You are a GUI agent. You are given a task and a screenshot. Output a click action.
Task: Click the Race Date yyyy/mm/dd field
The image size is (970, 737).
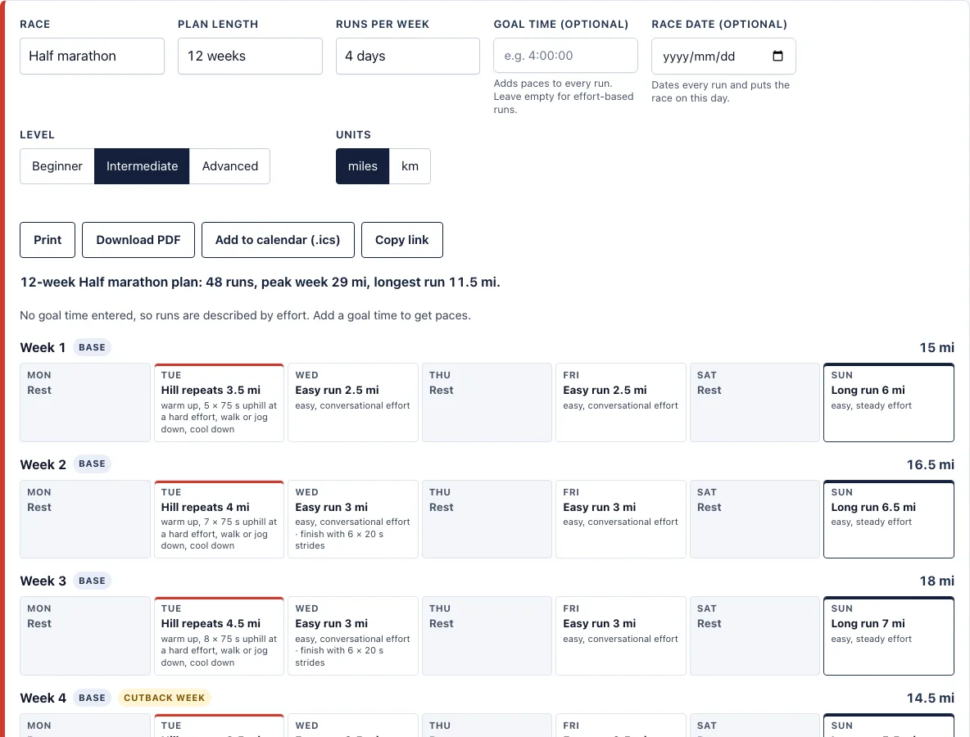[x=723, y=57]
